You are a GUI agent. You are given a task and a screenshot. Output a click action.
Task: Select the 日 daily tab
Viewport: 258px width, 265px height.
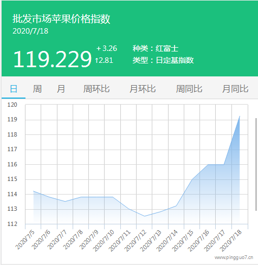tap(14, 89)
